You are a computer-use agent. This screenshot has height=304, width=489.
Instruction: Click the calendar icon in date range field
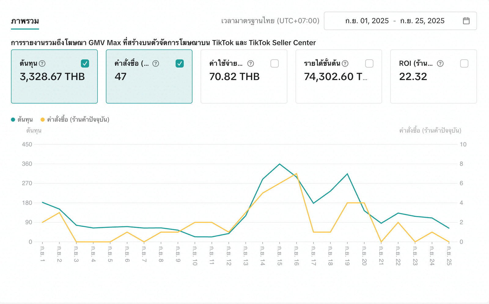[x=466, y=21]
